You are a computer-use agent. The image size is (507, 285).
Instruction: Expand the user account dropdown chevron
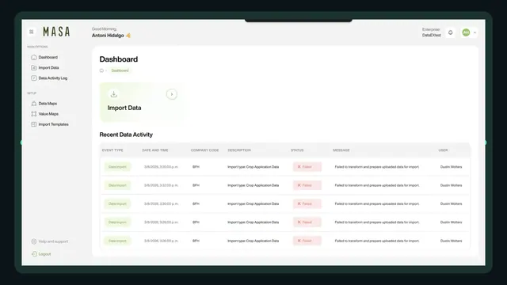pos(475,32)
